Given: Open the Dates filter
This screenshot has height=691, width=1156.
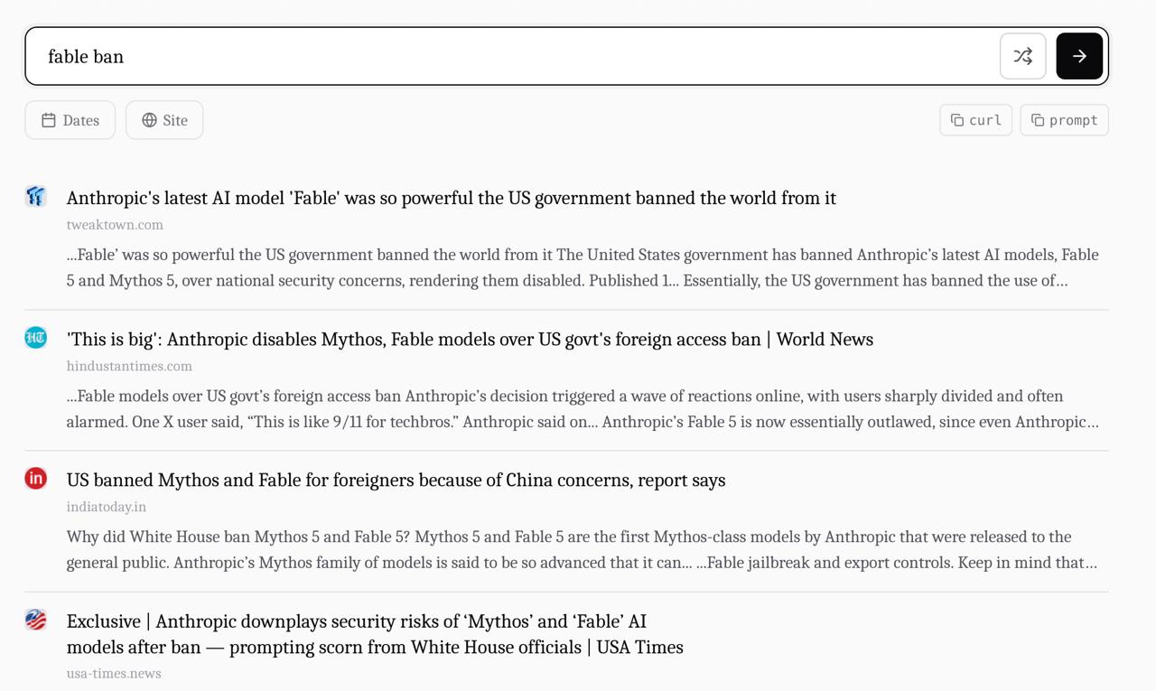Looking at the screenshot, I should pyautogui.click(x=70, y=120).
